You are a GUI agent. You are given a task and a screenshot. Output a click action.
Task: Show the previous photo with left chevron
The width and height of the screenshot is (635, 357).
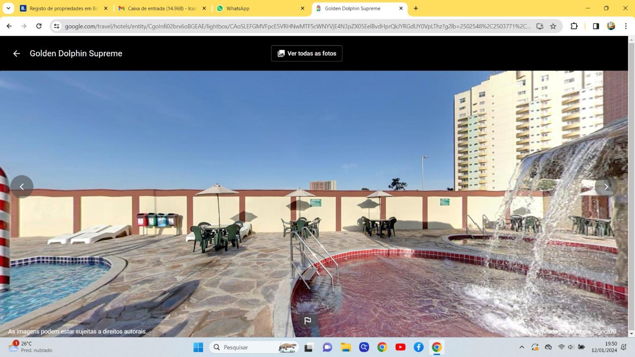(22, 187)
